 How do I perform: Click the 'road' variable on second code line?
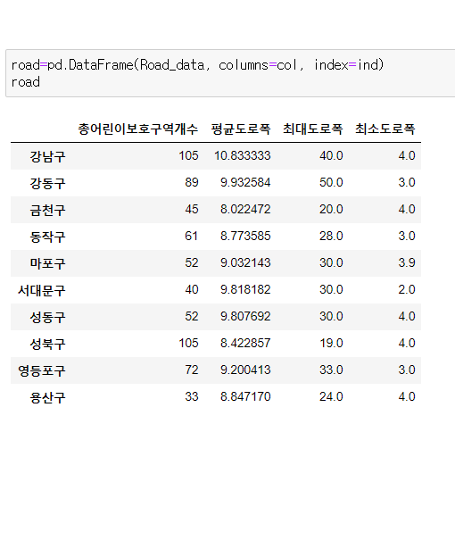click(x=26, y=82)
